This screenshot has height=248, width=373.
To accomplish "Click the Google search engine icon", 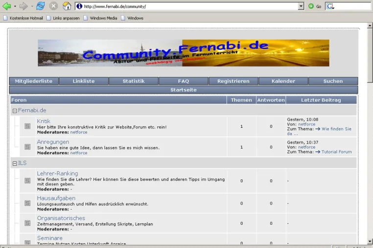I will pyautogui.click(x=330, y=6).
